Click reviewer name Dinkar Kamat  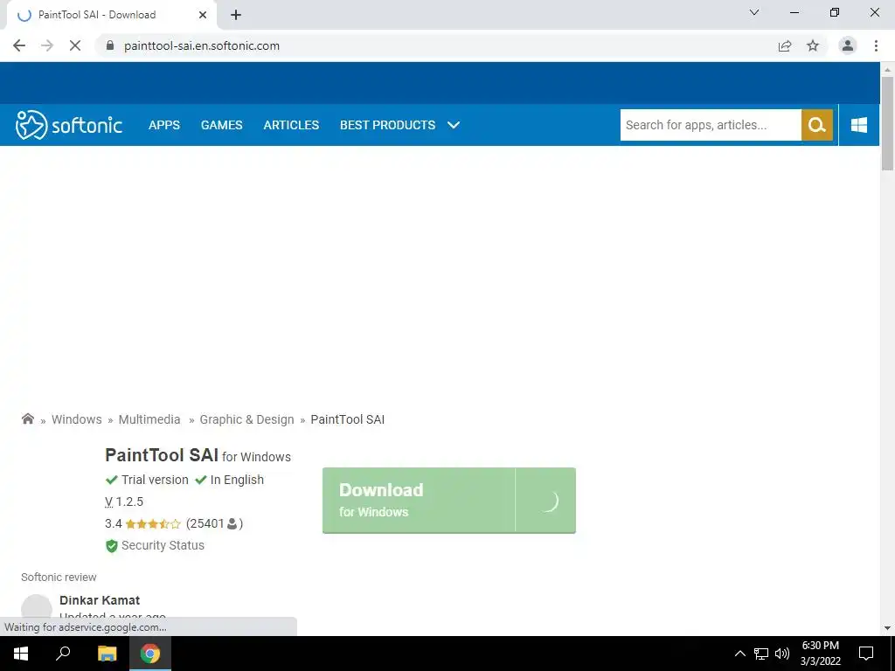pyautogui.click(x=100, y=600)
